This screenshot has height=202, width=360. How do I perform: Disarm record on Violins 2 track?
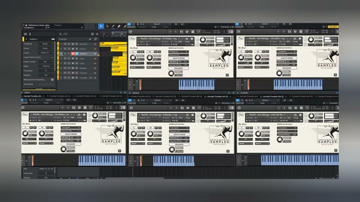[73, 54]
